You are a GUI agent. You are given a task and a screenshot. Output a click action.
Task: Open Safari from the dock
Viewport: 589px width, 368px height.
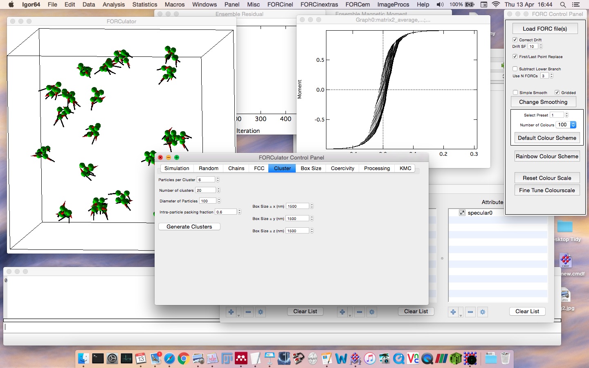tap(169, 359)
